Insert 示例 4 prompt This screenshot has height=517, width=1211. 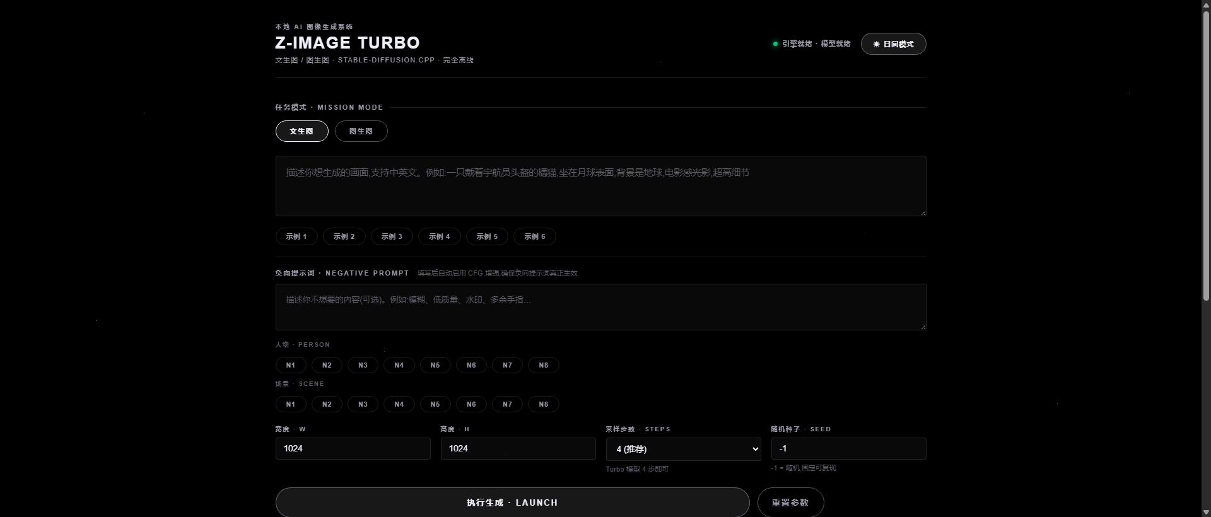[439, 236]
